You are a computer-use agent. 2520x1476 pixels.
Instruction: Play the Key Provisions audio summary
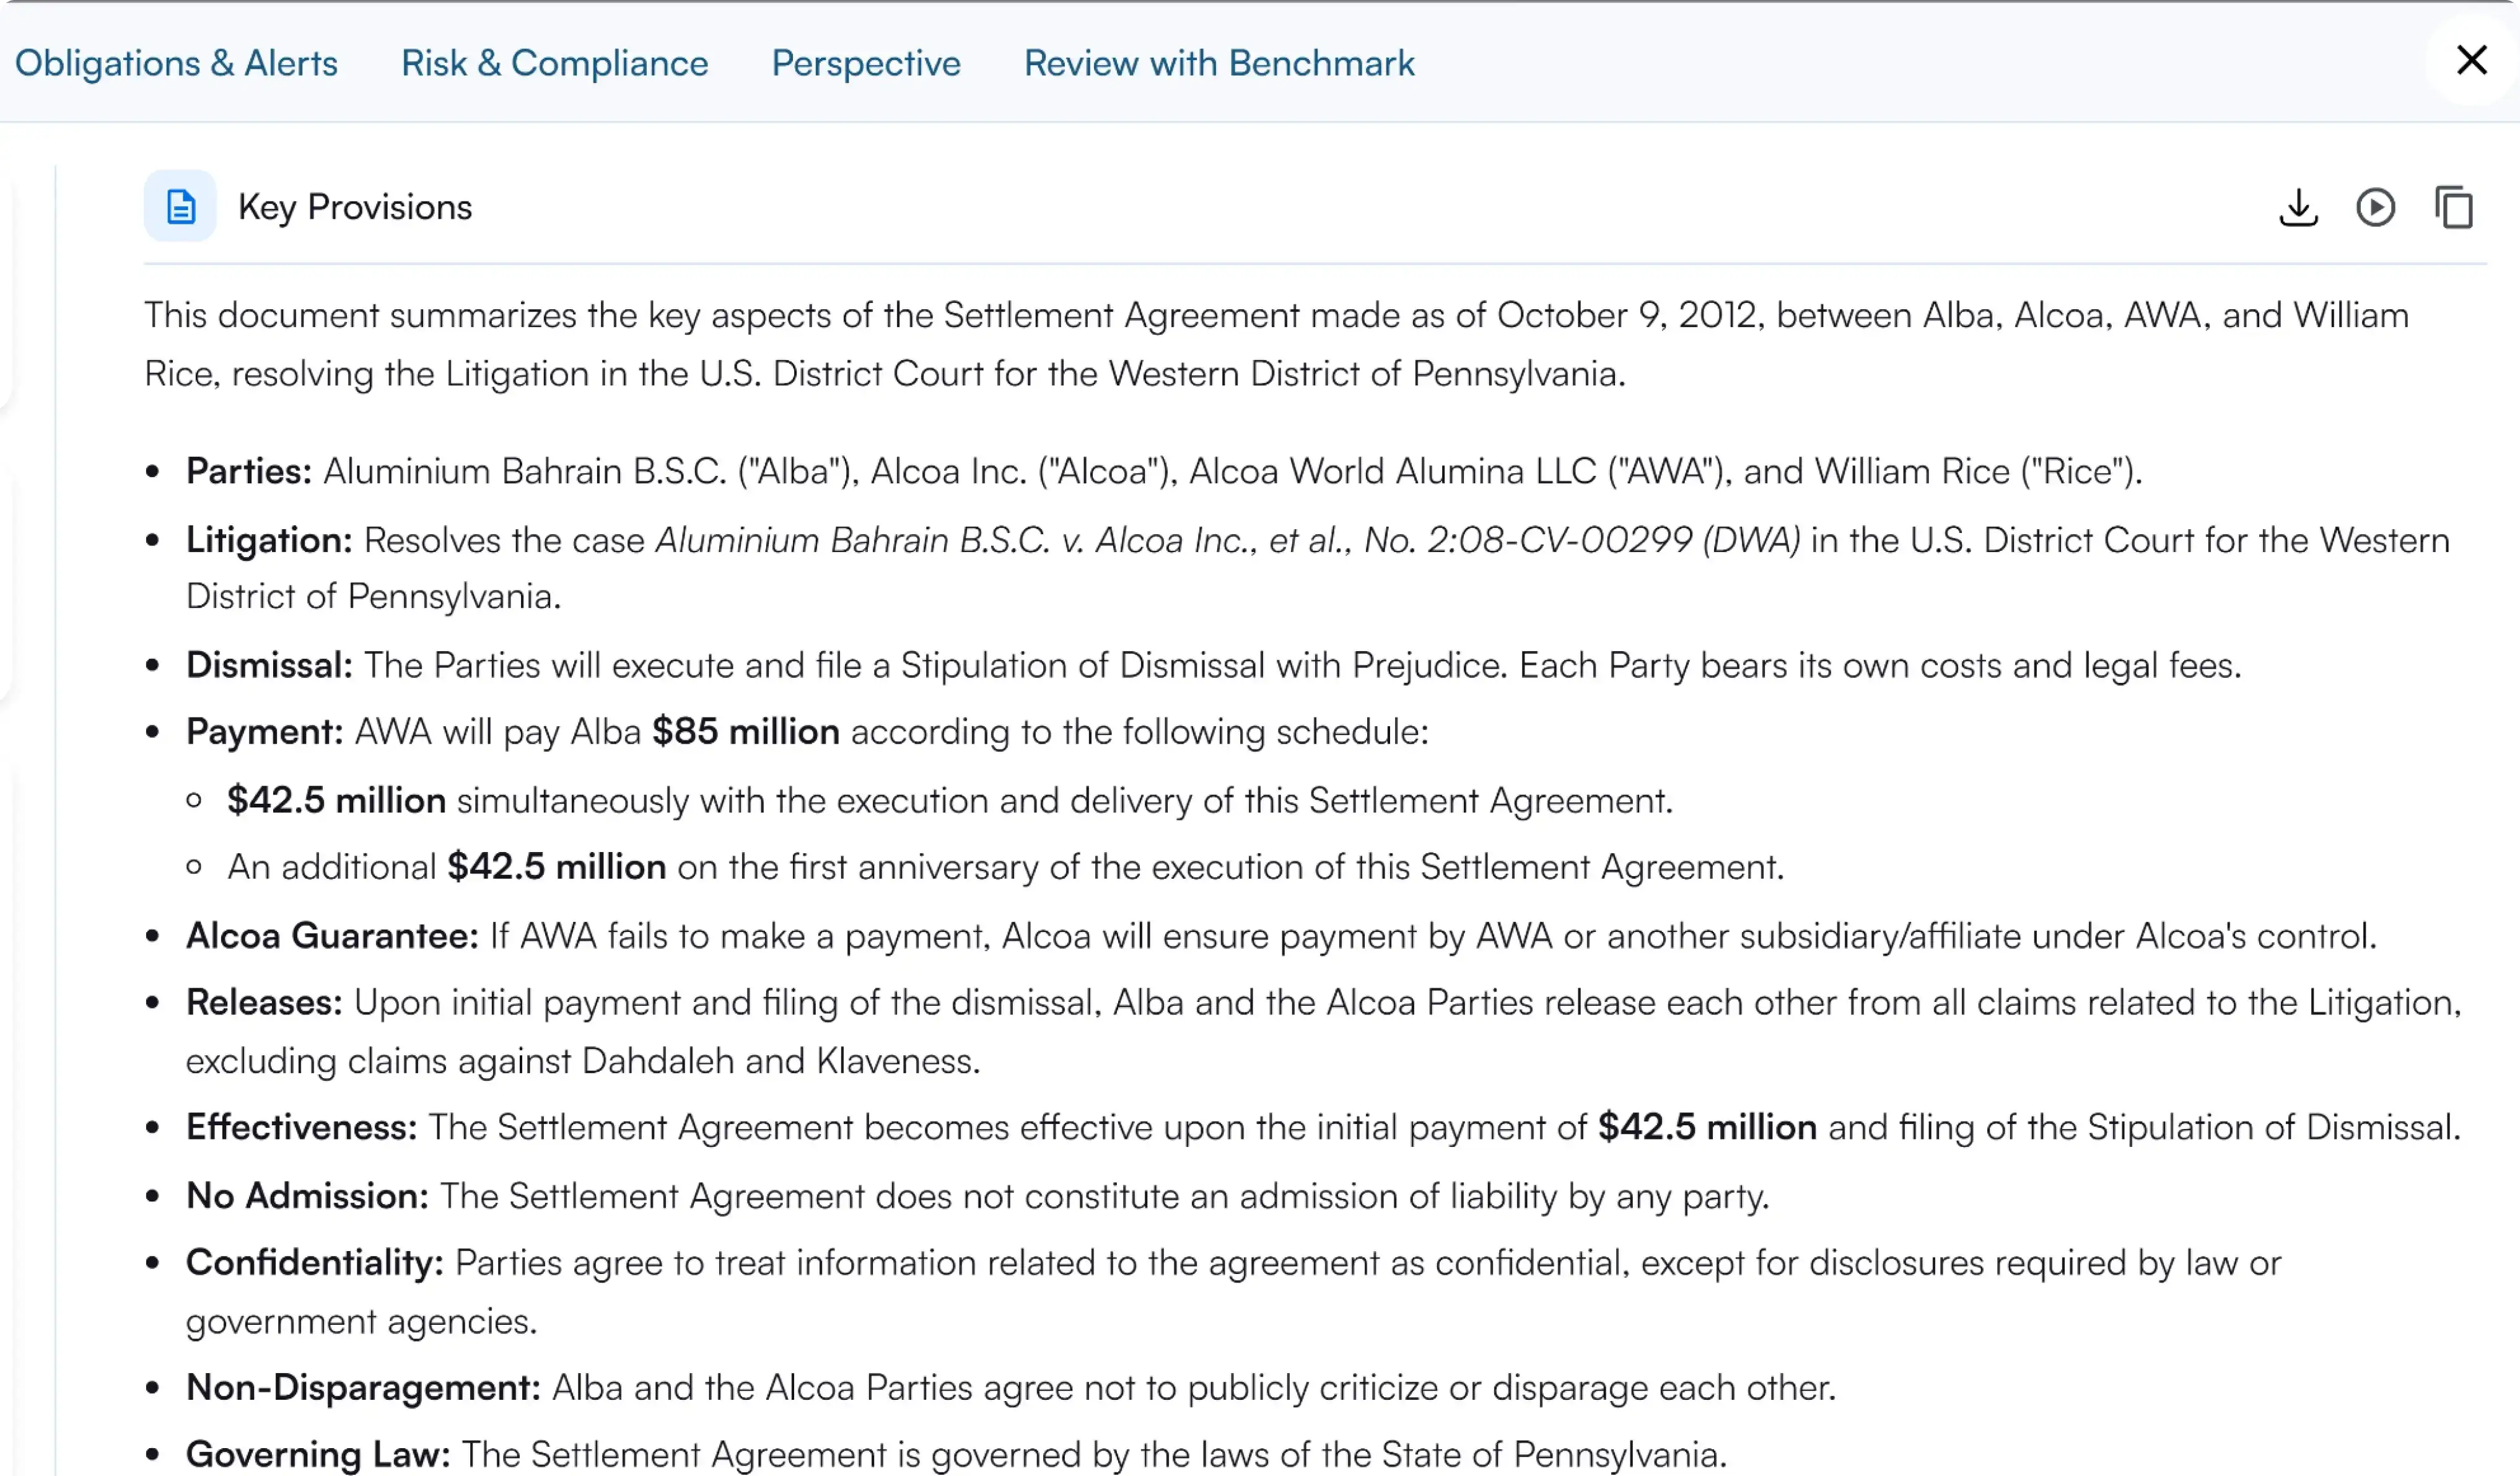click(2375, 208)
